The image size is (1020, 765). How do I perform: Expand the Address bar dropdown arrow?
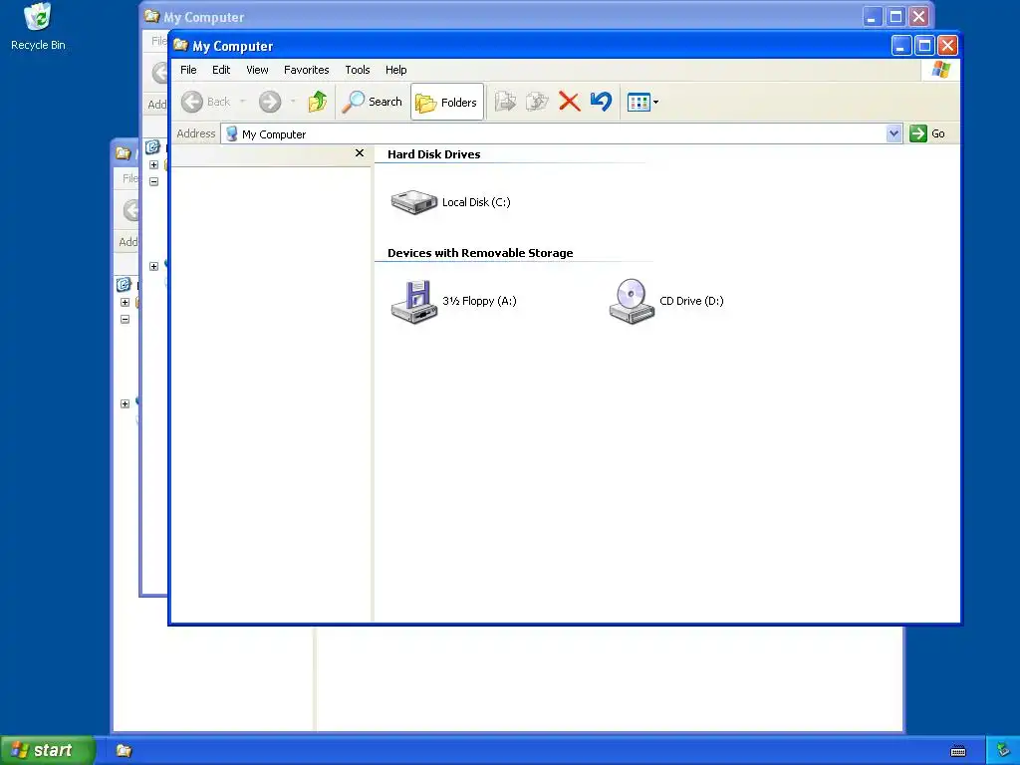(893, 133)
